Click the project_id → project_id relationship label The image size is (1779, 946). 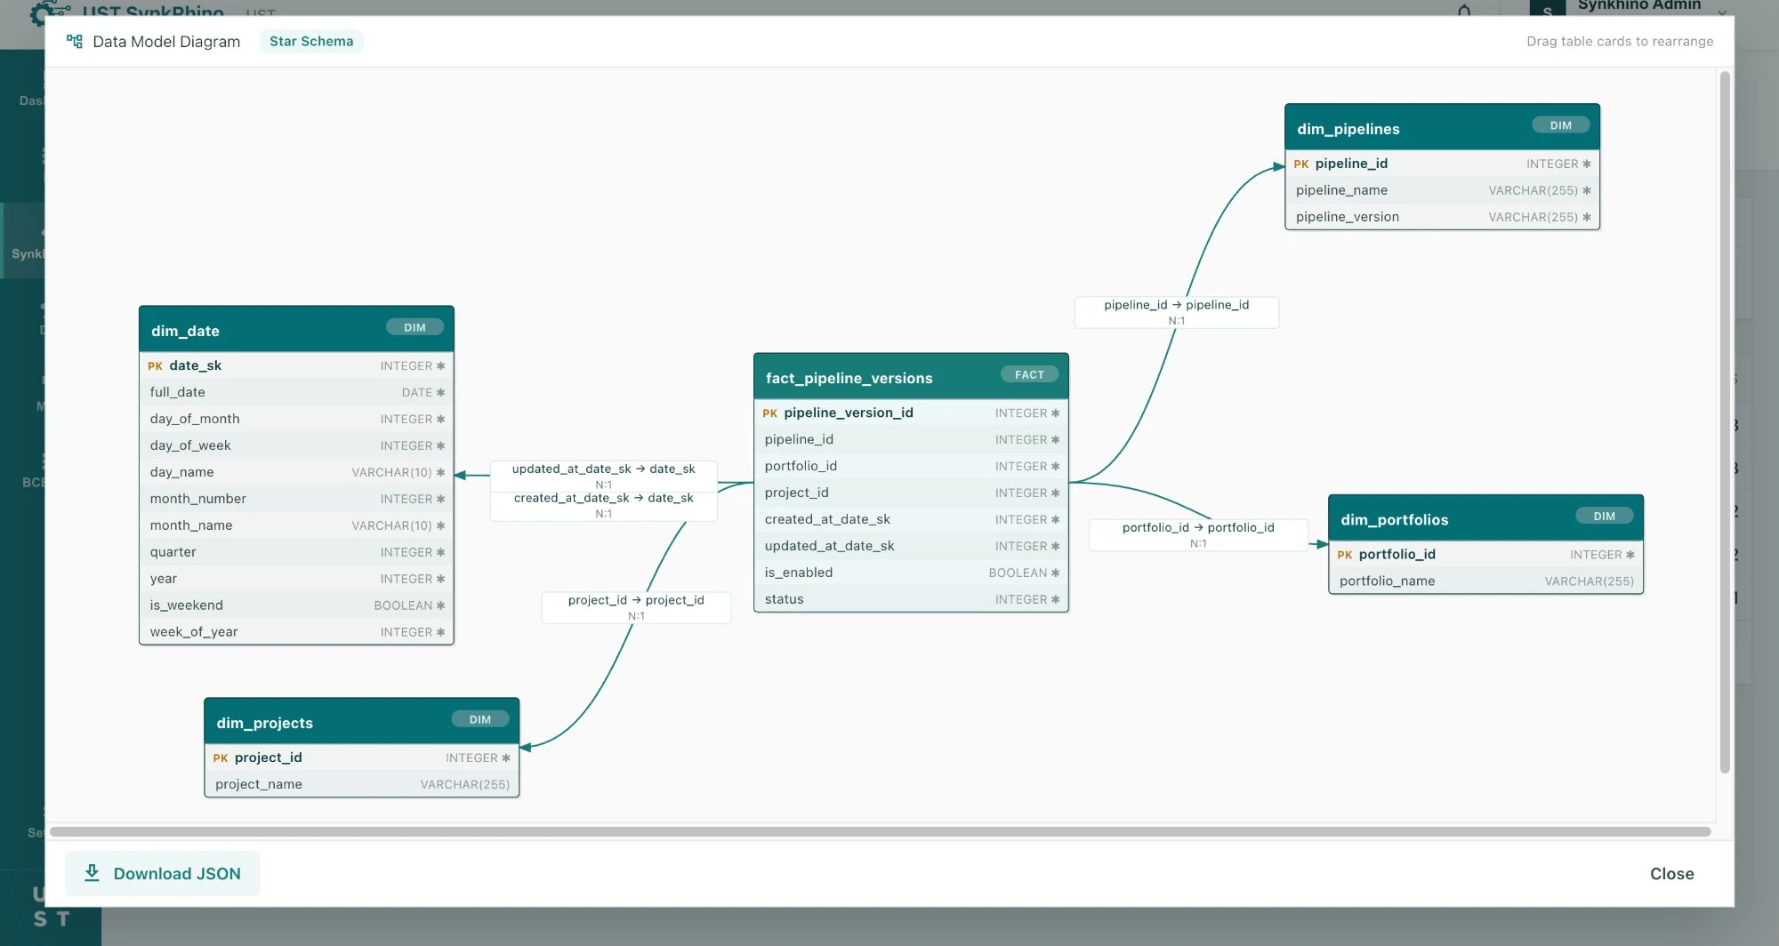click(636, 607)
